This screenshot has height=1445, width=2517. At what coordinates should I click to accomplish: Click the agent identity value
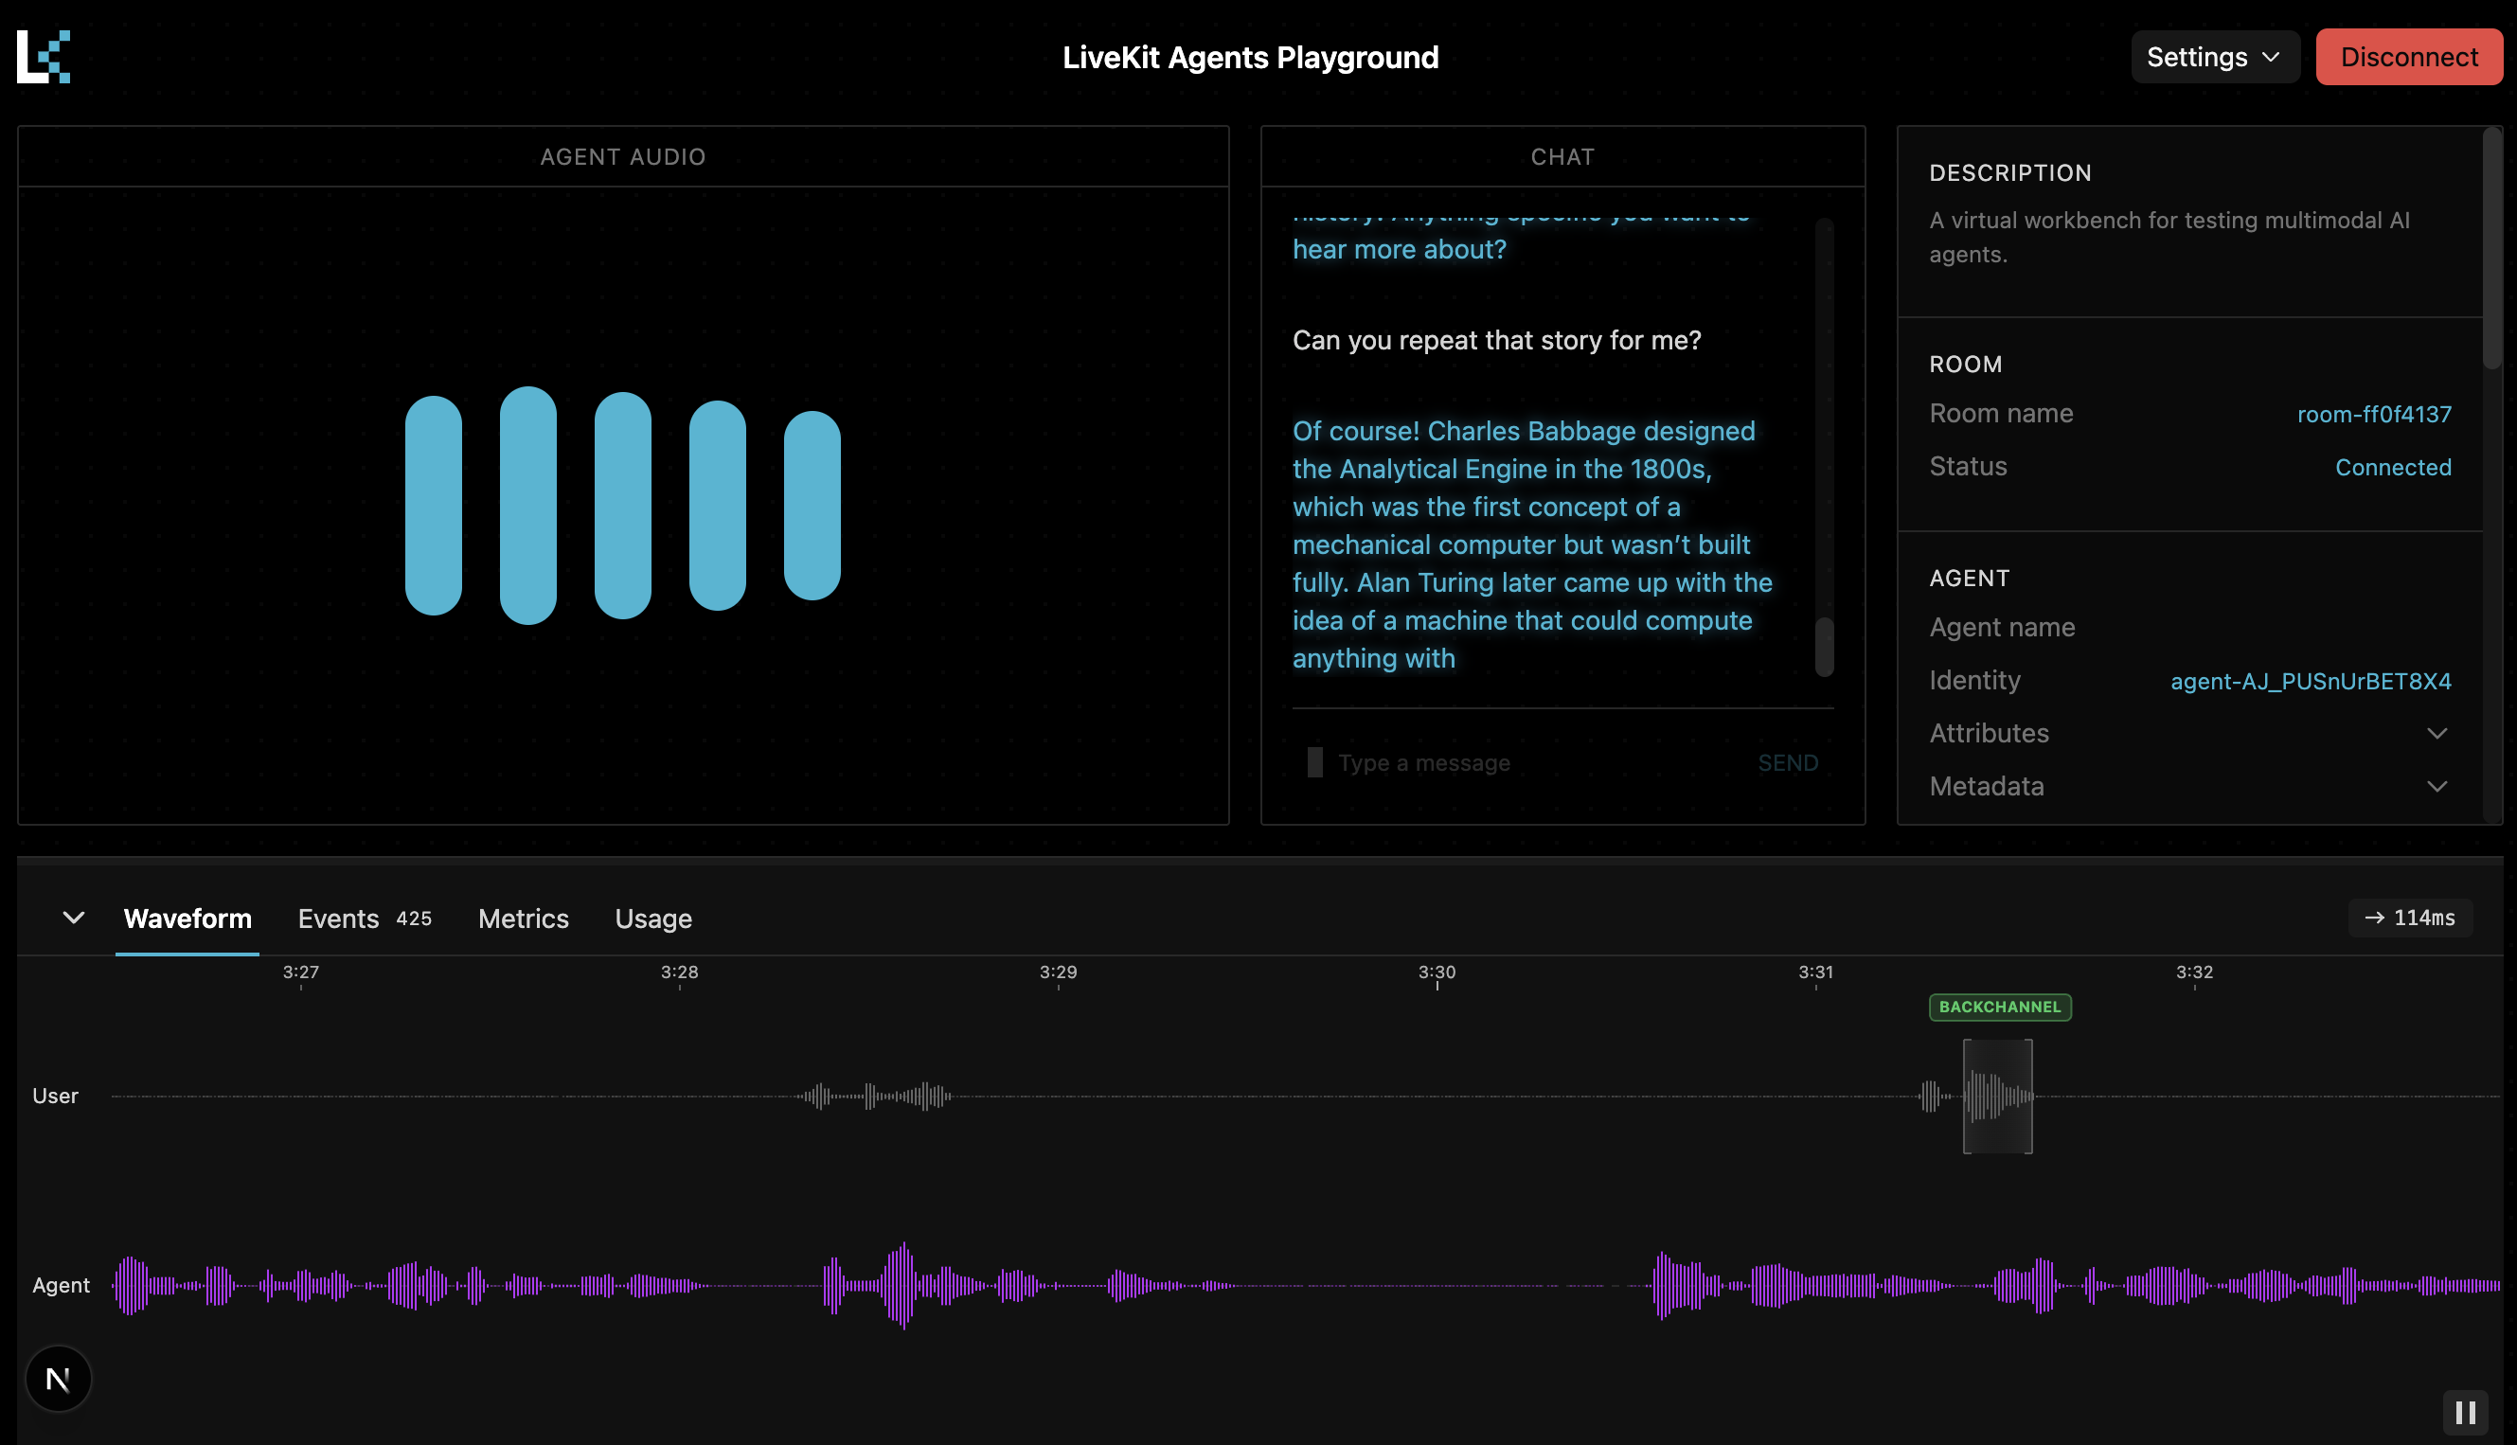pos(2311,681)
